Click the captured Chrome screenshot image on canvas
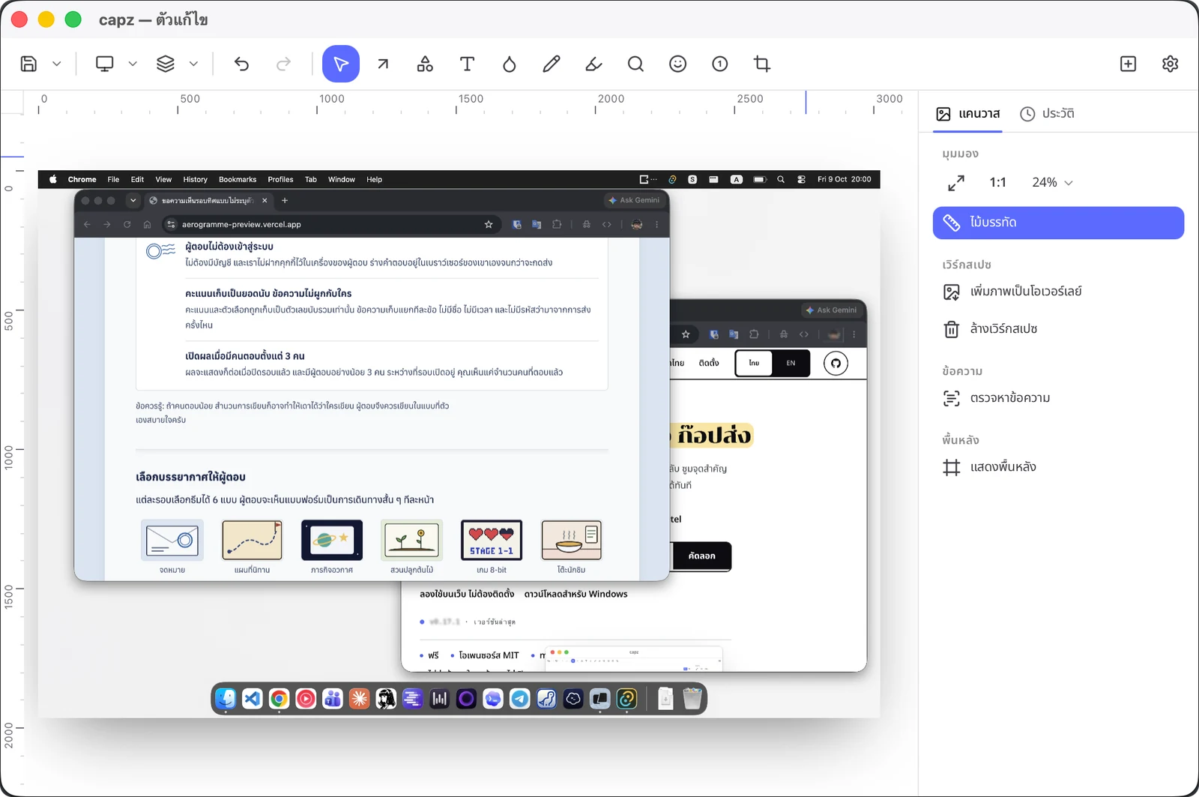Image resolution: width=1199 pixels, height=797 pixels. click(459, 444)
